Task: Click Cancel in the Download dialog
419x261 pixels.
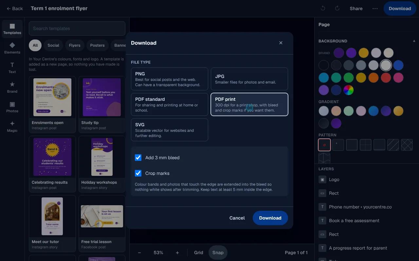Action: [237, 218]
